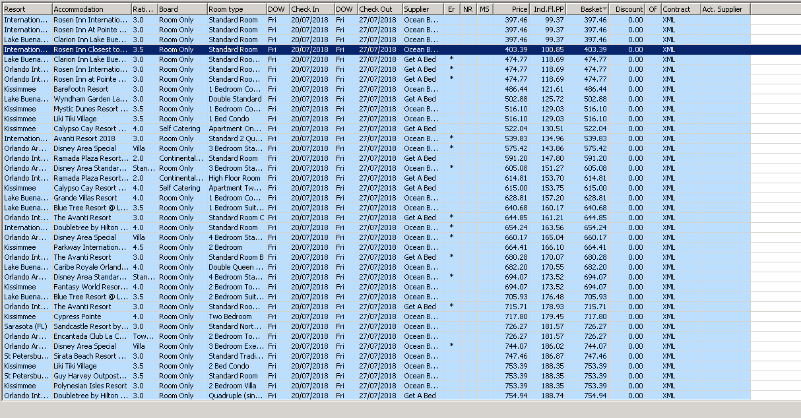Select the 'Encantada Club La C...' accommodation cell
Viewport: 801px width, 418px height.
tap(92, 336)
